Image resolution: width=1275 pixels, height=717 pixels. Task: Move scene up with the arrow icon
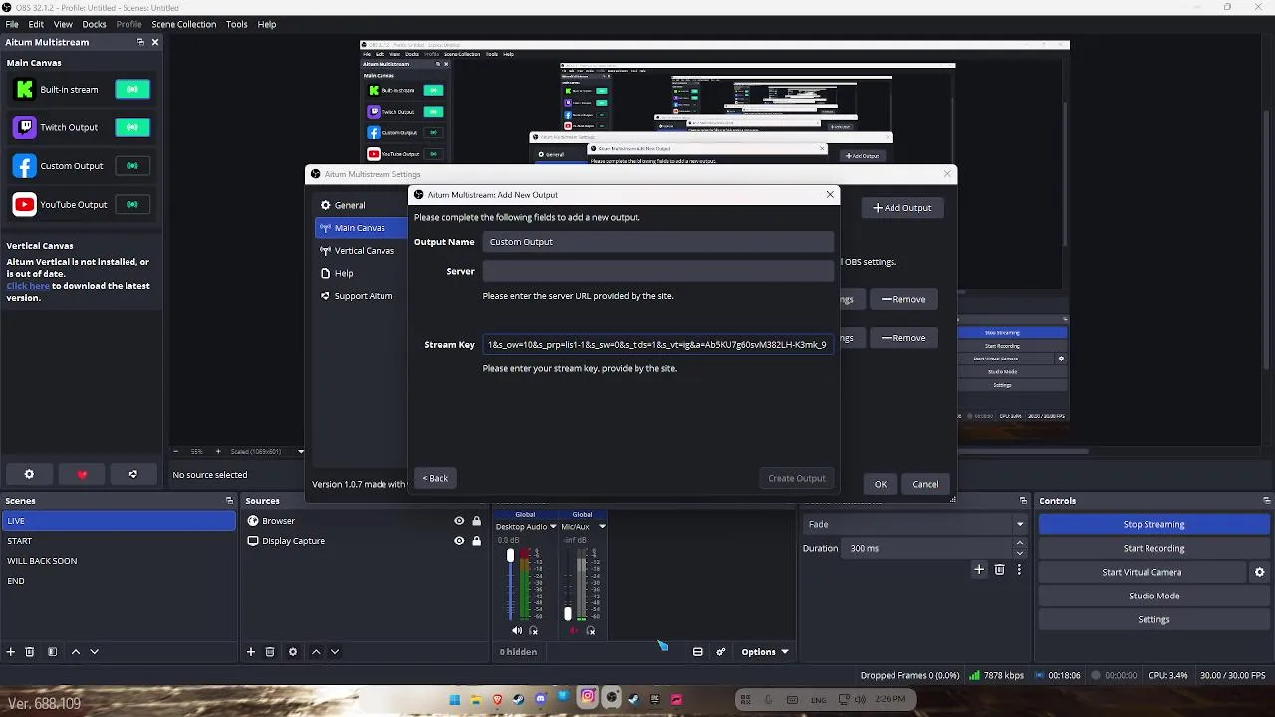pyautogui.click(x=75, y=652)
